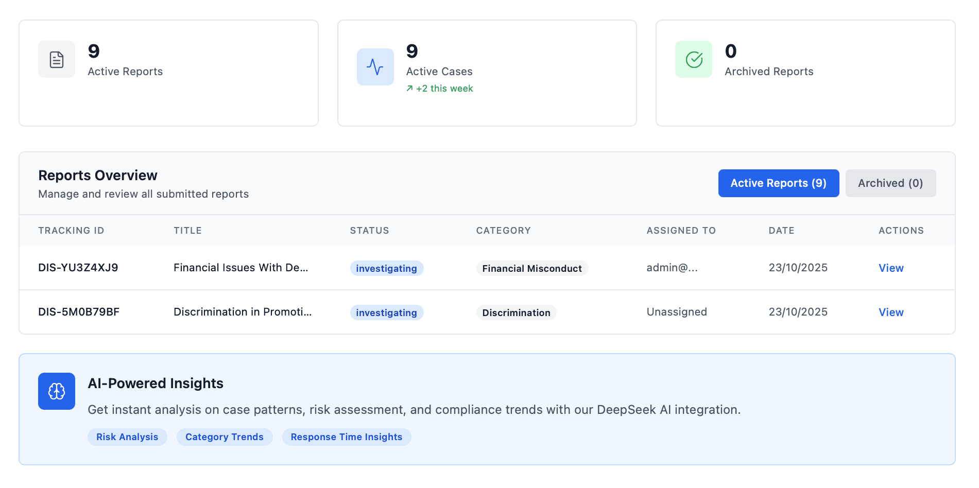Viewport: 979px width, 488px height.
Task: Click the +2 this week trend indicator
Action: coord(439,88)
